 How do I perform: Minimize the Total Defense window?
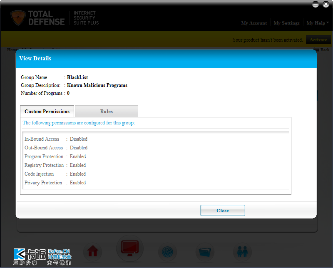pos(316,4)
